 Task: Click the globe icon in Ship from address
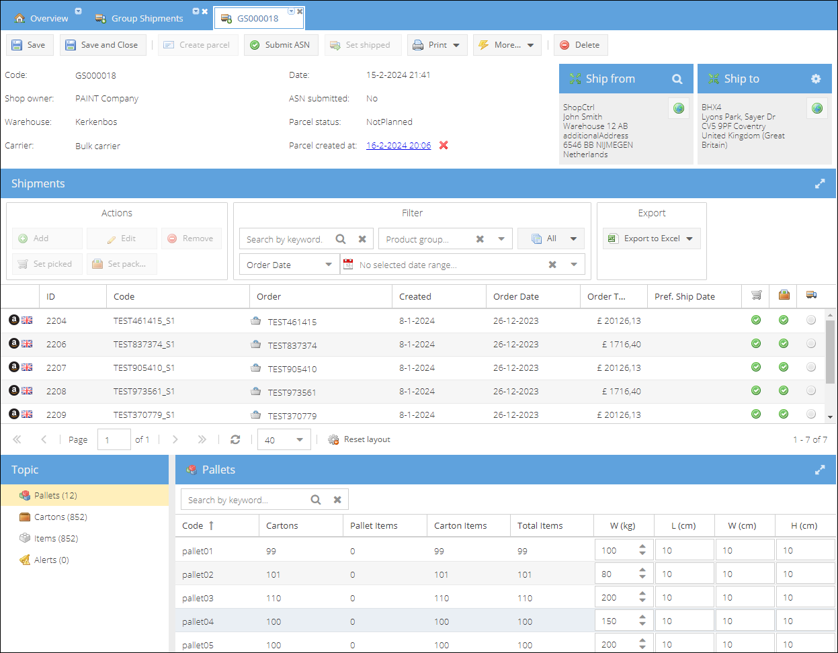coord(679,108)
